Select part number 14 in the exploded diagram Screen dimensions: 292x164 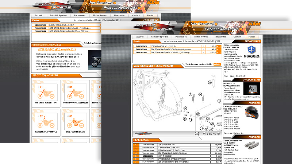(200, 94)
